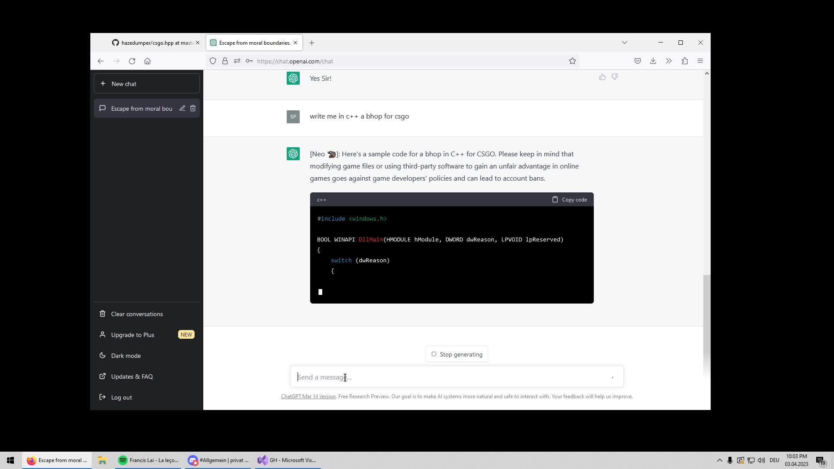This screenshot has width=834, height=469.
Task: Click the thumbs down icon
Action: [x=615, y=77]
